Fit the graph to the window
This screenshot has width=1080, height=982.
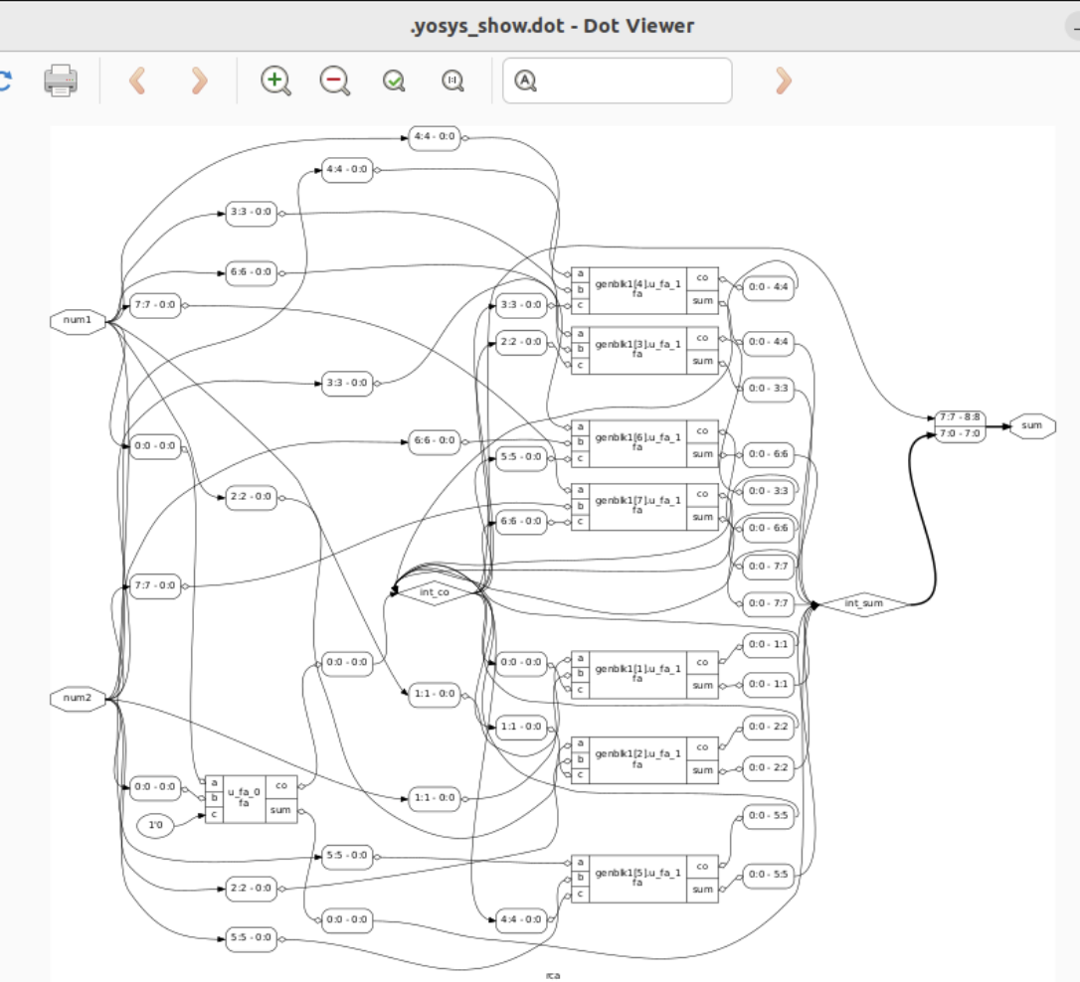click(x=393, y=82)
